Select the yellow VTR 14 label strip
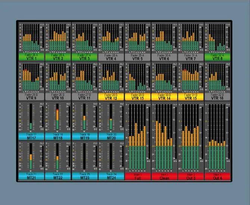The width and height of the screenshot is (250, 205). coord(164,97)
